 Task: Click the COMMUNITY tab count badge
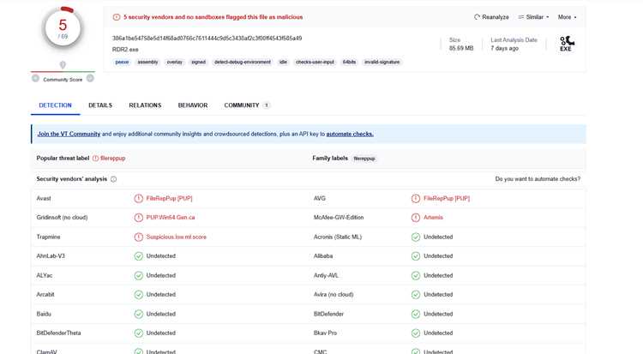[266, 105]
